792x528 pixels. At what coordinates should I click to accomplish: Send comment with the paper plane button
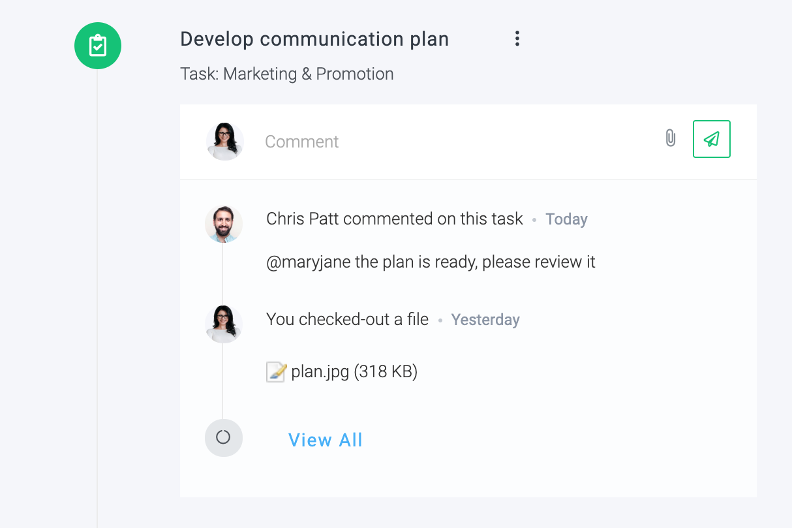click(x=712, y=139)
